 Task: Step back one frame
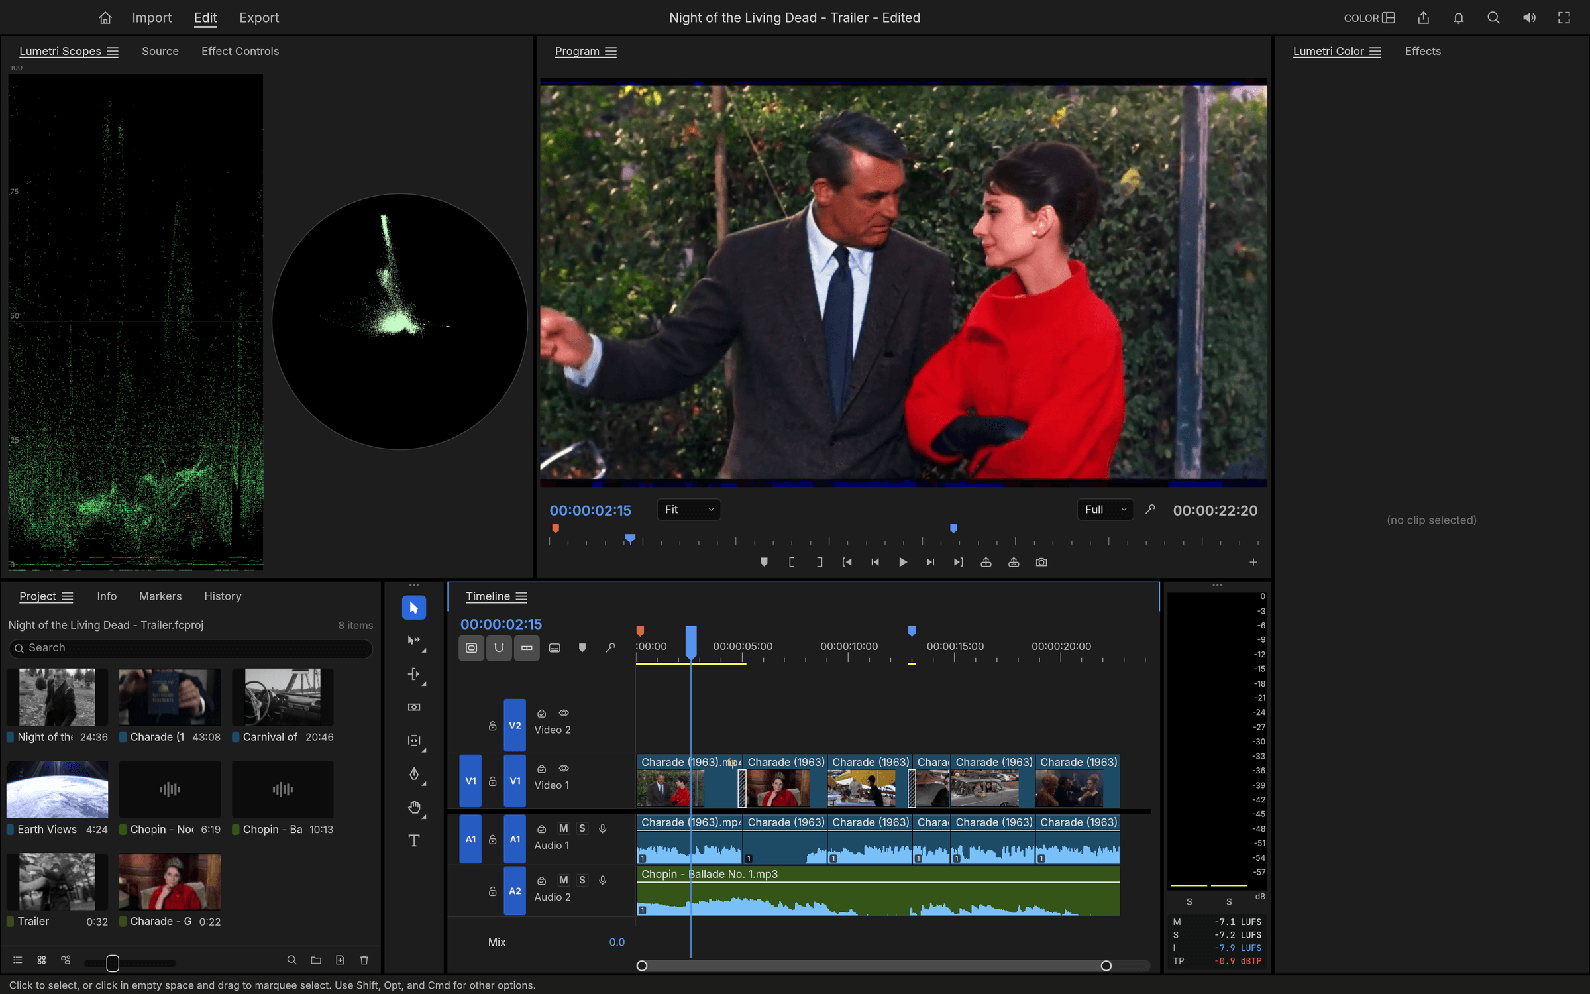pos(874,562)
